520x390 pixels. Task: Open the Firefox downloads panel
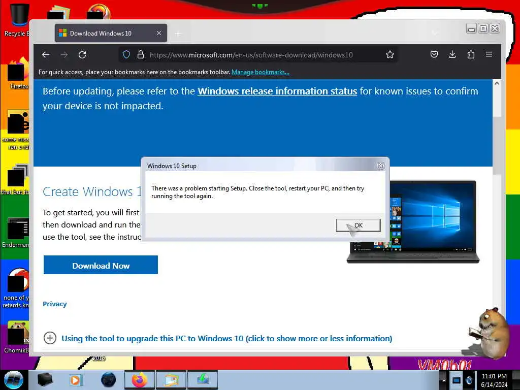[452, 54]
